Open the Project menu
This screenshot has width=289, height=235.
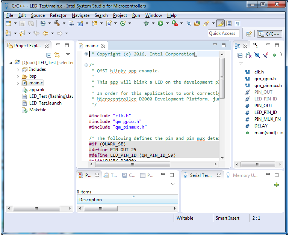120,15
